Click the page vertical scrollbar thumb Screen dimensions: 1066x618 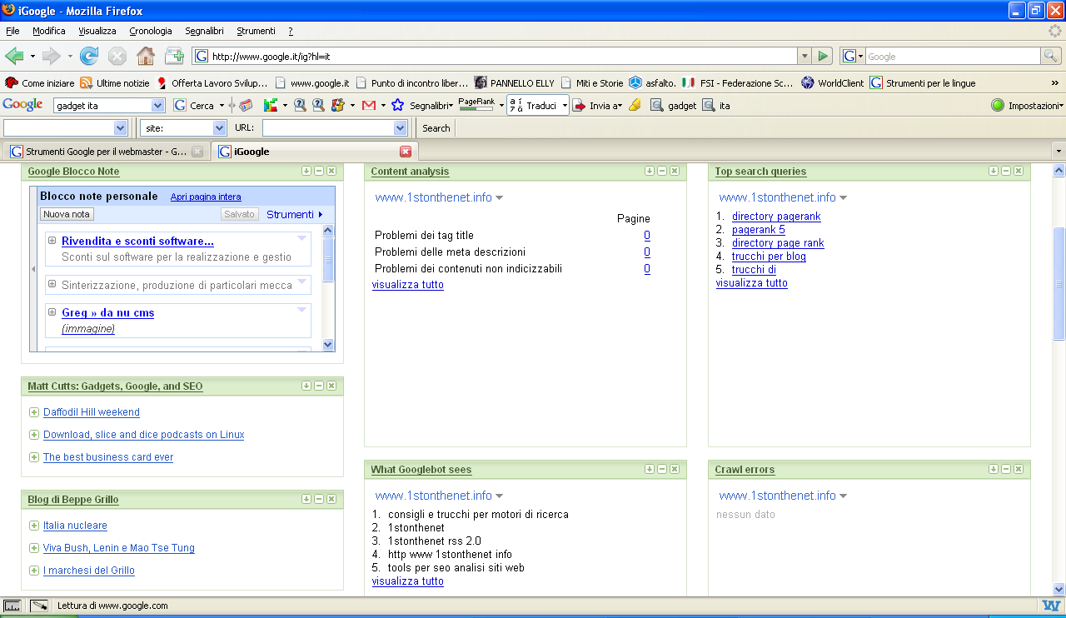(1059, 284)
